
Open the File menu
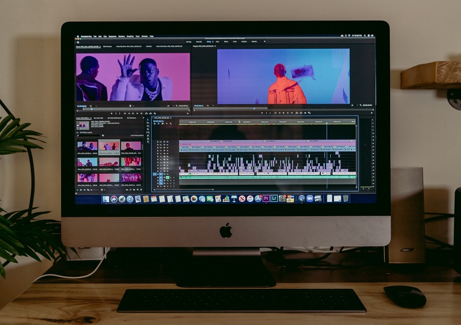point(95,36)
